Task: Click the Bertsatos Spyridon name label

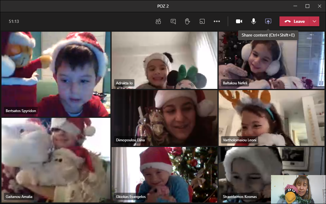Action: pos(21,111)
